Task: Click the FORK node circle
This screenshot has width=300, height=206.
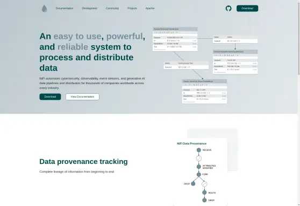Action: tap(199, 175)
